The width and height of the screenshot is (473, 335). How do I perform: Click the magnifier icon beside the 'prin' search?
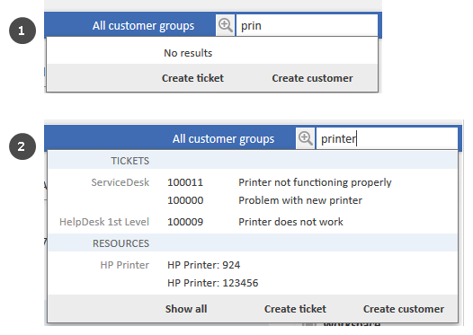tap(226, 26)
